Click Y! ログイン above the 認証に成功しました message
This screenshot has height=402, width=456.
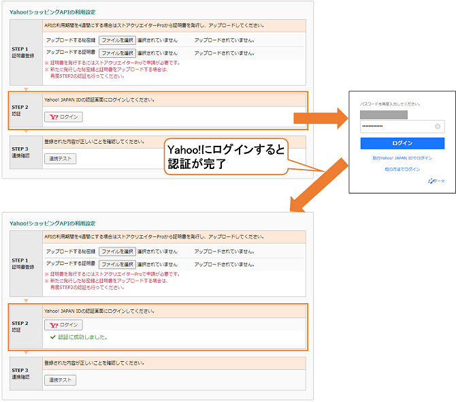tap(63, 325)
